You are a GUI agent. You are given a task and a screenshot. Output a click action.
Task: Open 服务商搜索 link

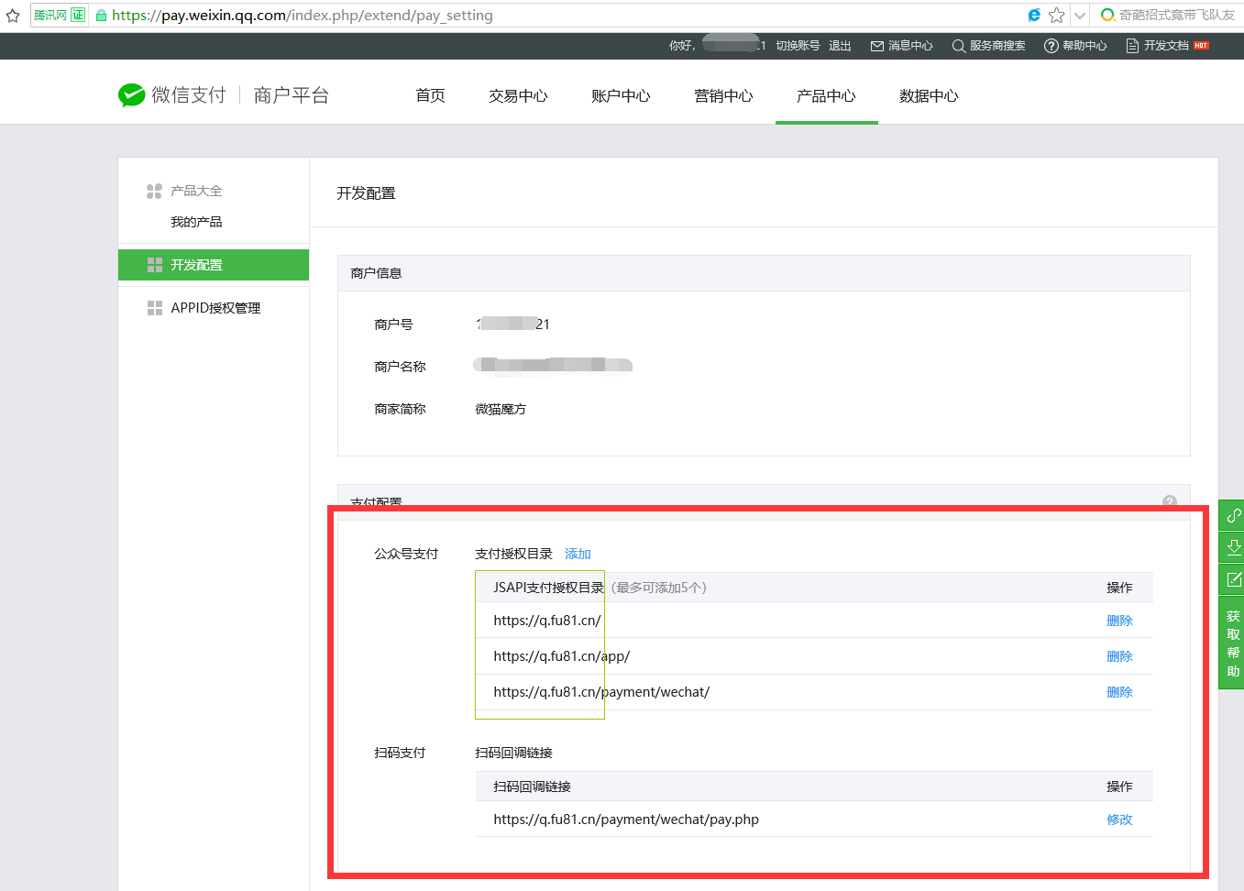click(x=997, y=46)
